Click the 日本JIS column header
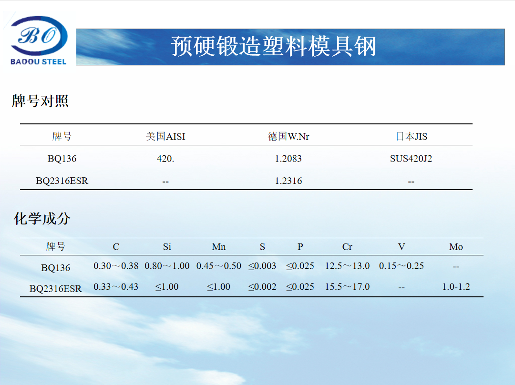This screenshot has height=385, width=515. (x=411, y=136)
